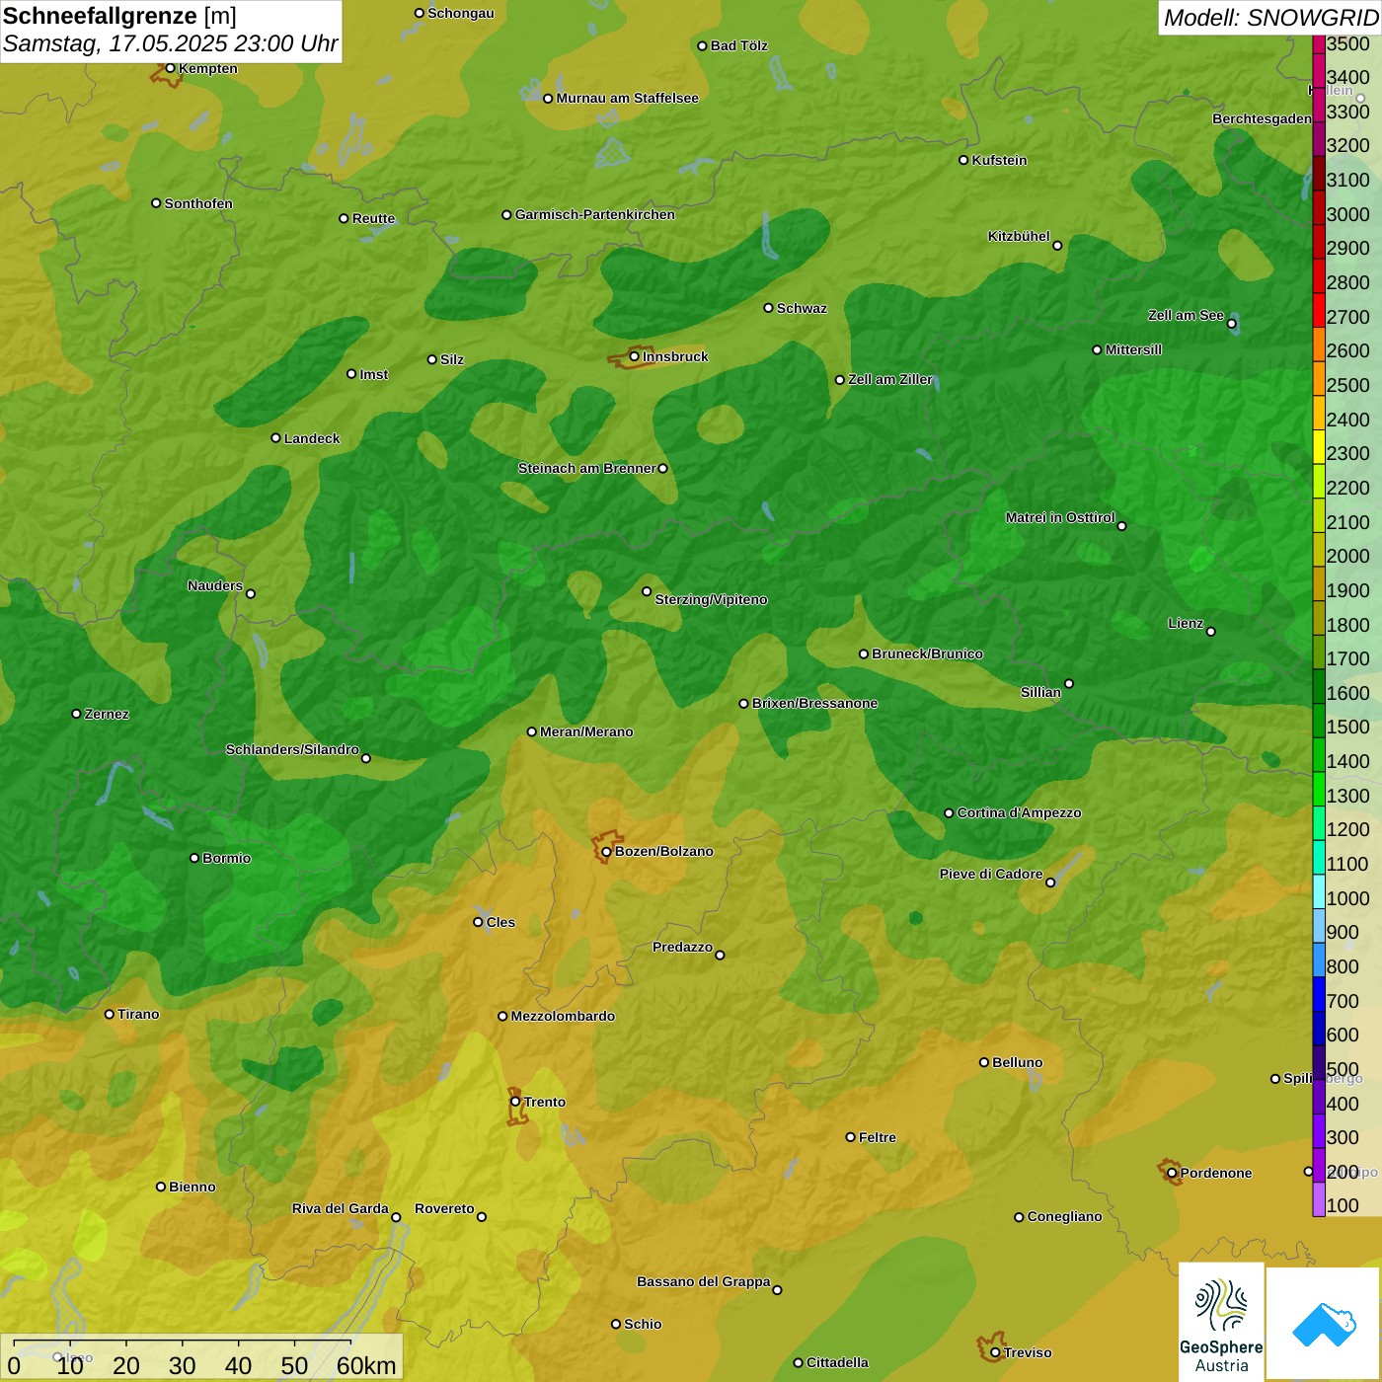Image resolution: width=1382 pixels, height=1382 pixels.
Task: Click the Schongau label
Action: [x=460, y=13]
